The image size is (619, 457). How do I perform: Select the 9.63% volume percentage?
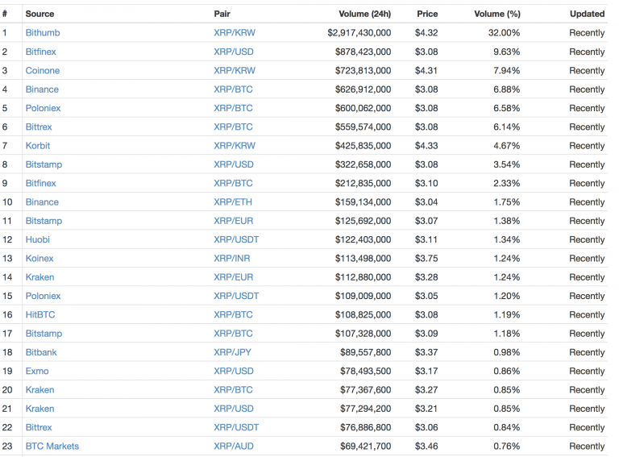pyautogui.click(x=507, y=52)
